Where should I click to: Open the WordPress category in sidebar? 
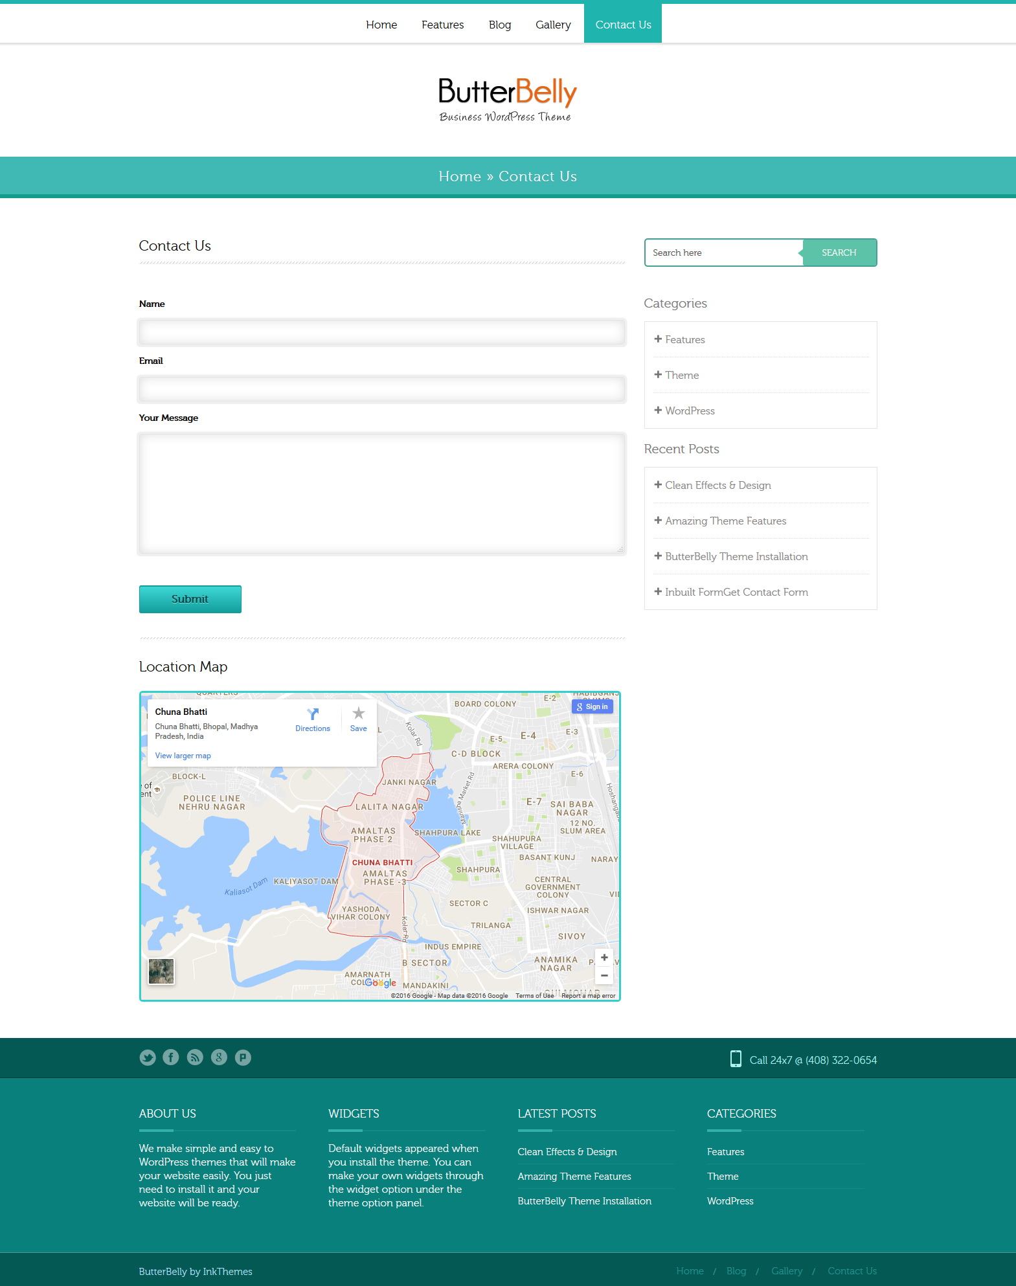[x=690, y=411]
